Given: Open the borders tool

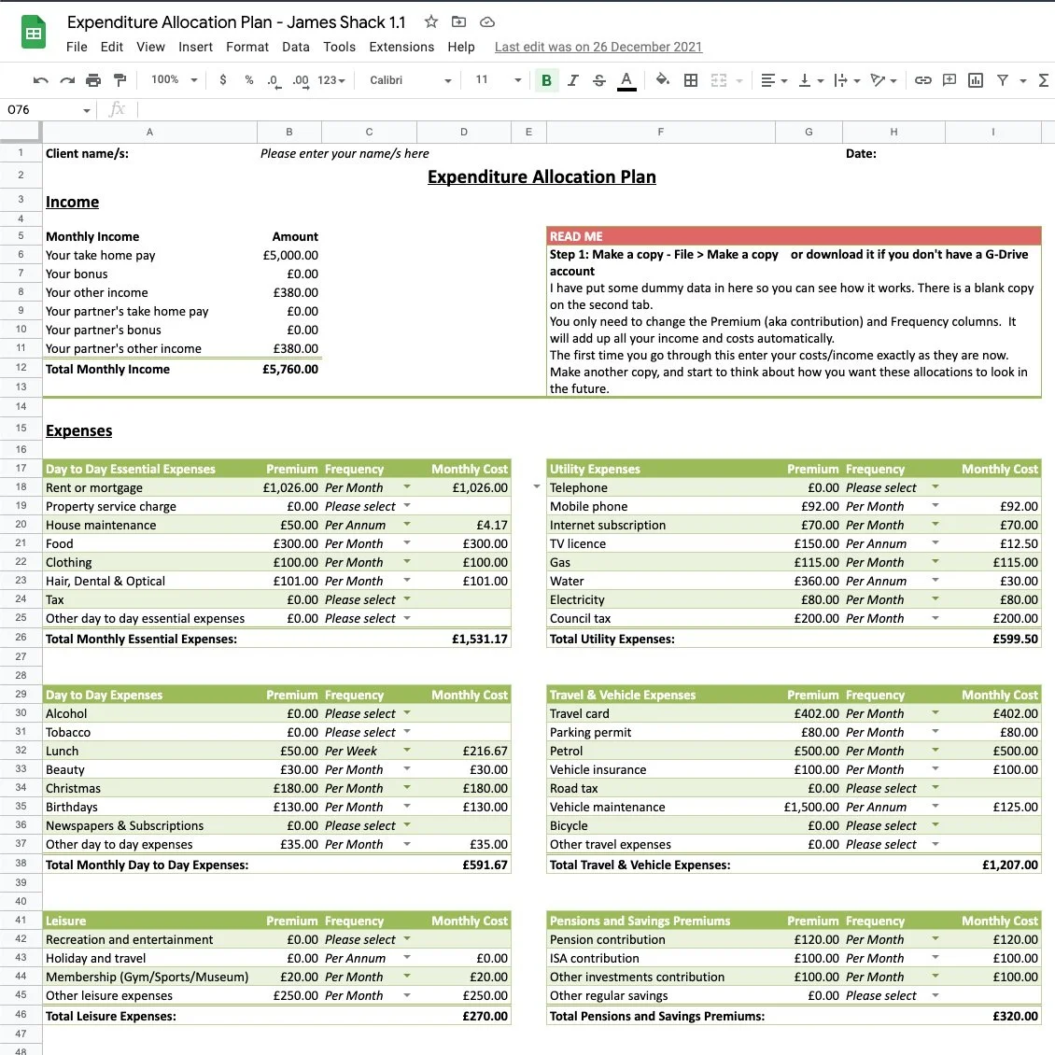Looking at the screenshot, I should pyautogui.click(x=691, y=80).
